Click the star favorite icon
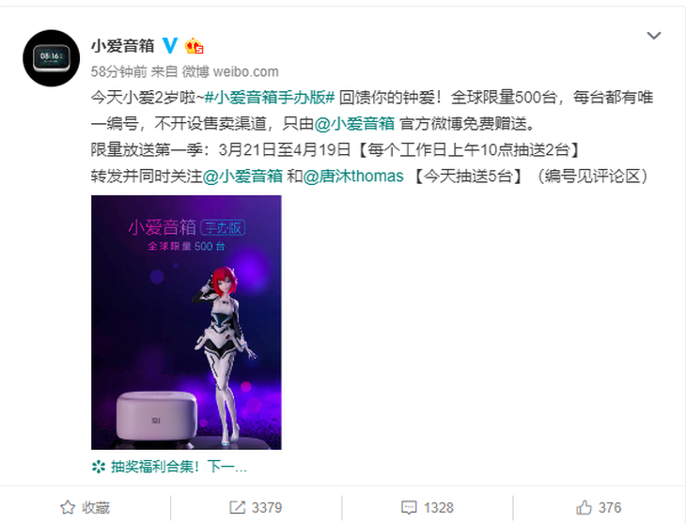 (68, 507)
